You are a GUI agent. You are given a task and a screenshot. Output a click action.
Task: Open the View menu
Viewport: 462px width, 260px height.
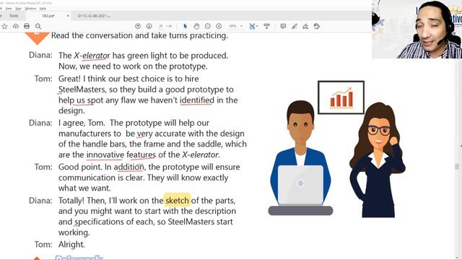pyautogui.click(x=9, y=9)
